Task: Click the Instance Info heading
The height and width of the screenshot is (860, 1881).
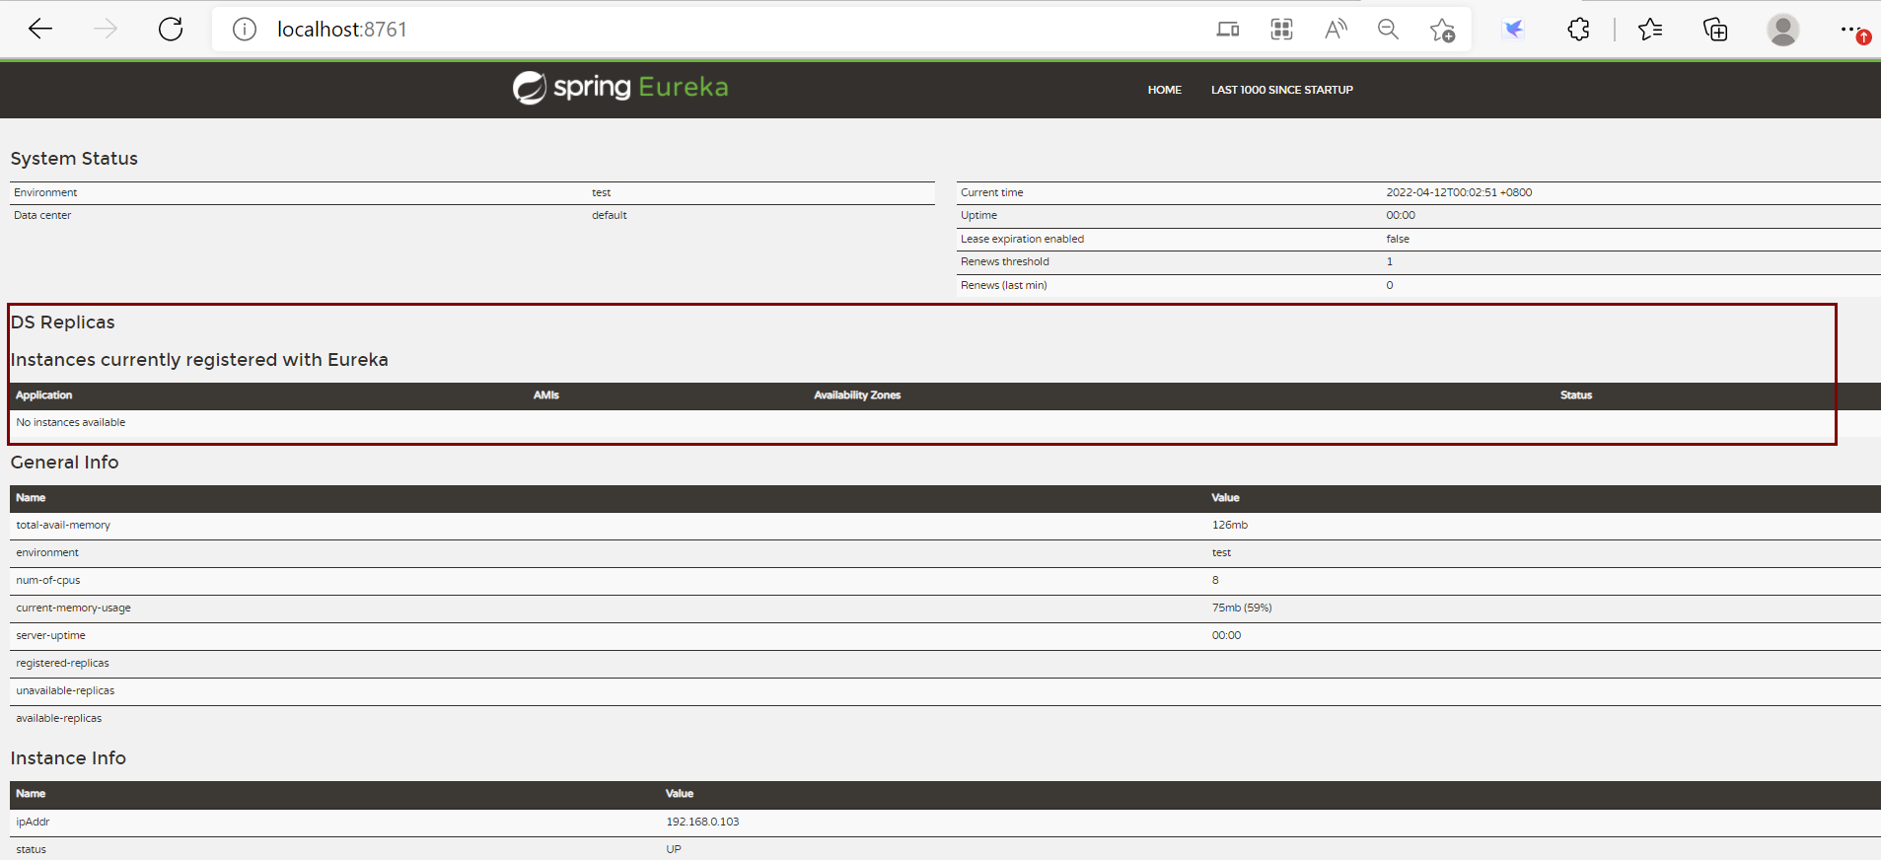Action: [x=68, y=758]
